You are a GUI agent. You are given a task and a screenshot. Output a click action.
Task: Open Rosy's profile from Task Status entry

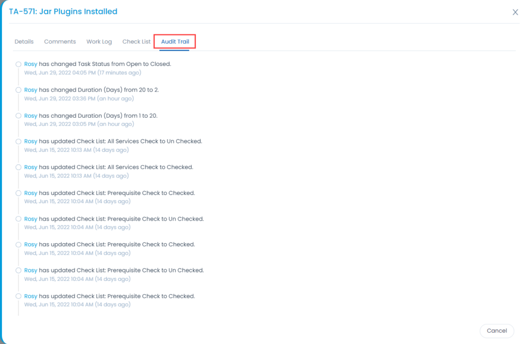click(x=31, y=64)
